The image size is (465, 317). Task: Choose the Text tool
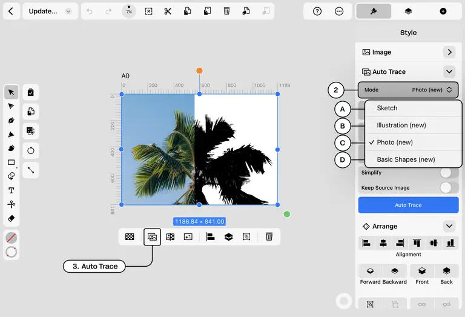coord(12,190)
